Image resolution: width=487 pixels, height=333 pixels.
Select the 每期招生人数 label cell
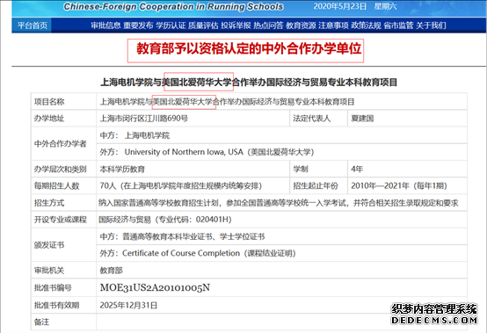pos(63,186)
